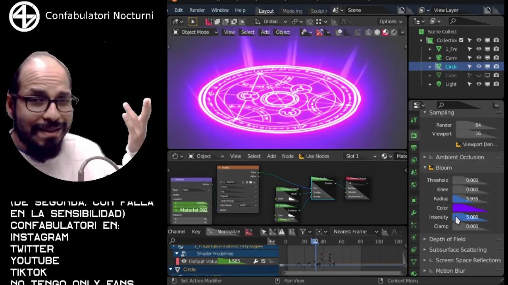The height and width of the screenshot is (285, 508).
Task: Open the Slot 1 material slot dropdown
Action: click(361, 156)
